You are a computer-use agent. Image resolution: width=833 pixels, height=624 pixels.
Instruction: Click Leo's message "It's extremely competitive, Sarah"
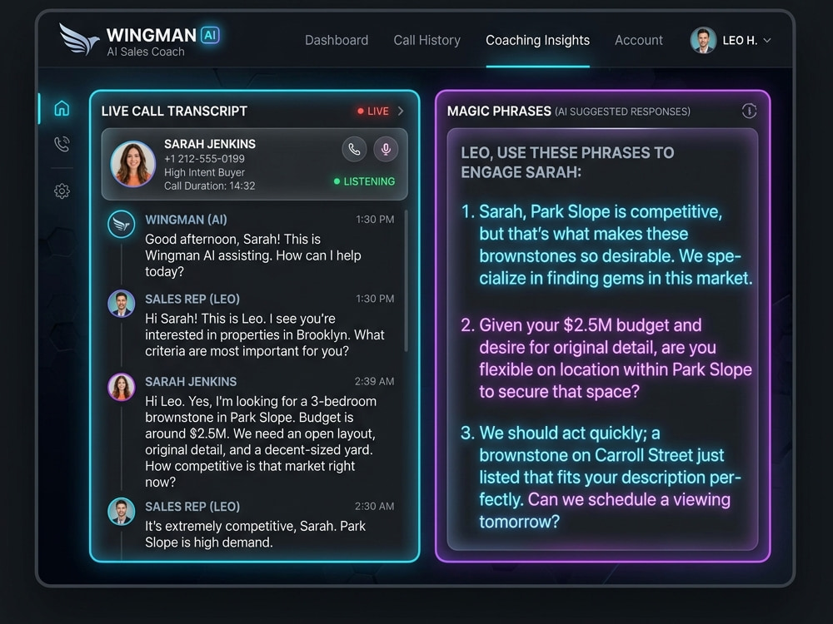point(255,534)
